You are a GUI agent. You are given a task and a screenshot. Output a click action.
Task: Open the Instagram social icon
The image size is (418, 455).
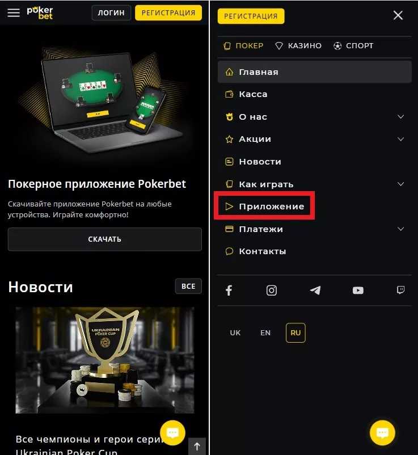tap(272, 290)
